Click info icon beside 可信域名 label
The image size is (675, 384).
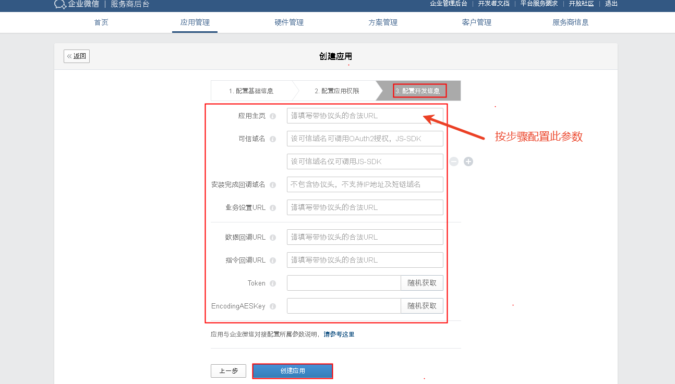pos(273,139)
